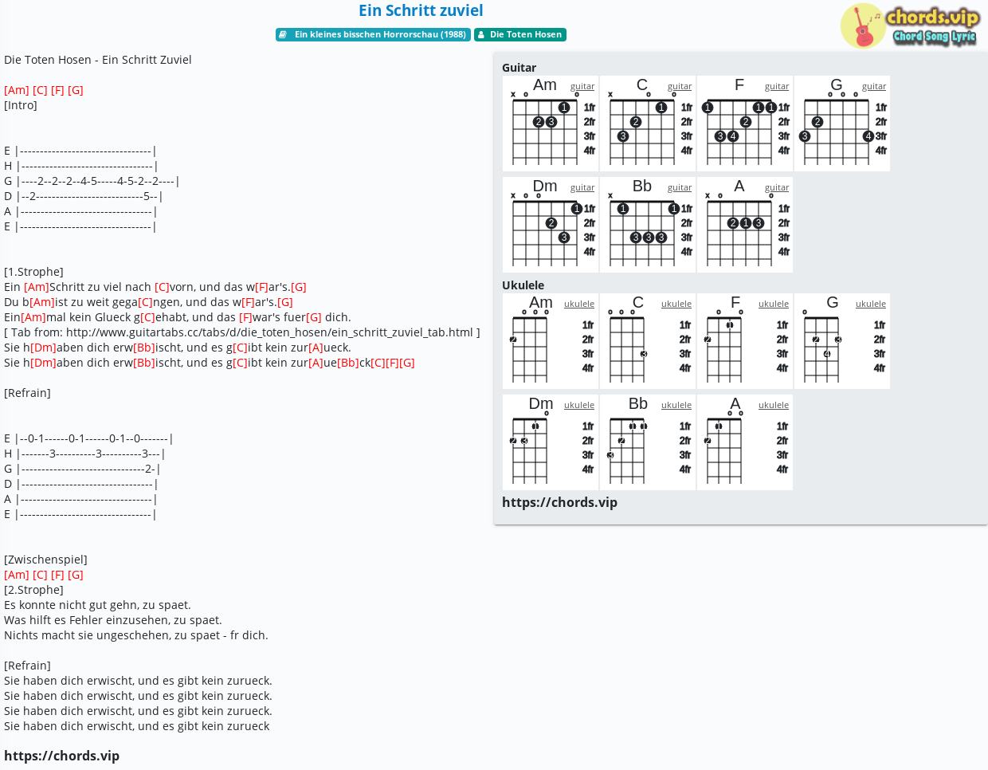988x770 pixels.
Task: Open the Ein Schritt zuviel title link
Action: point(421,10)
